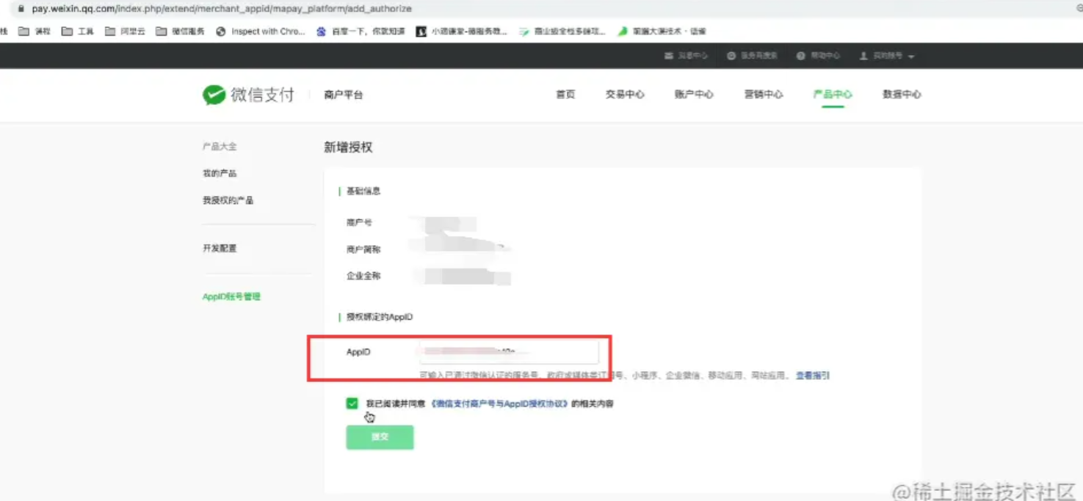
Task: Open the 小滴课堂 bookmark
Action: pyautogui.click(x=462, y=32)
